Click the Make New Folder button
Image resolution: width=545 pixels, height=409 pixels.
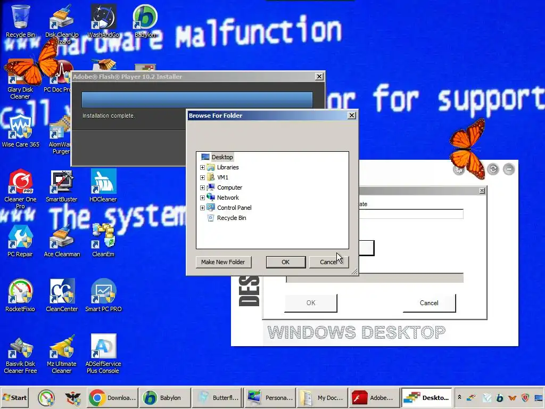[x=223, y=262]
